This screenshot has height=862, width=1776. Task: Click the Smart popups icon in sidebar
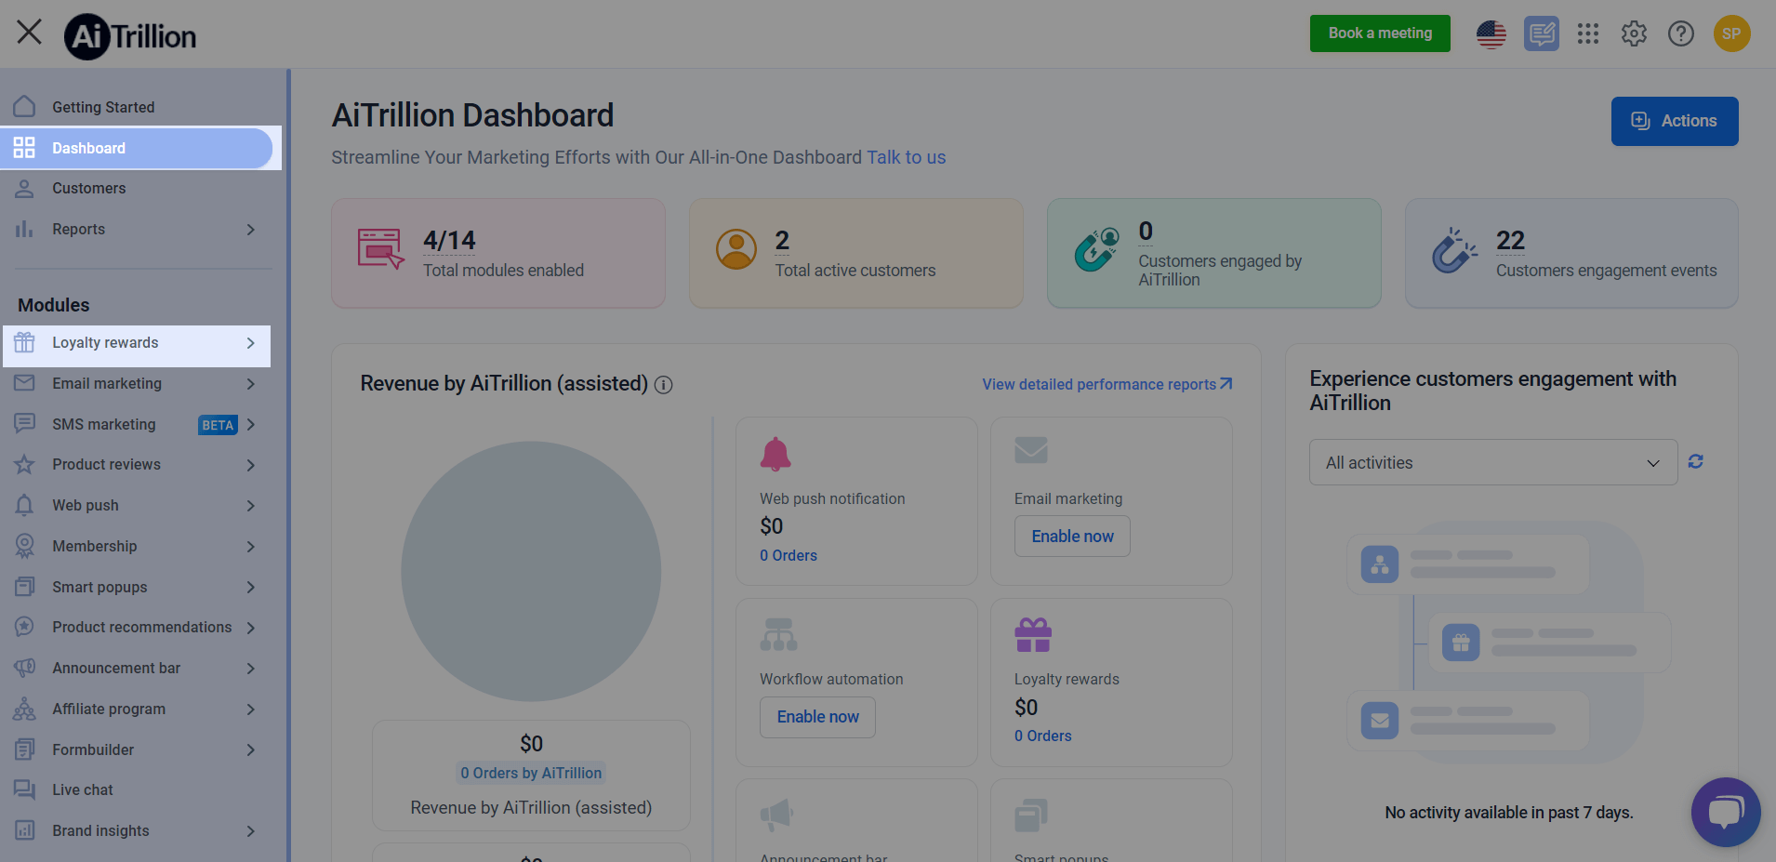click(25, 587)
